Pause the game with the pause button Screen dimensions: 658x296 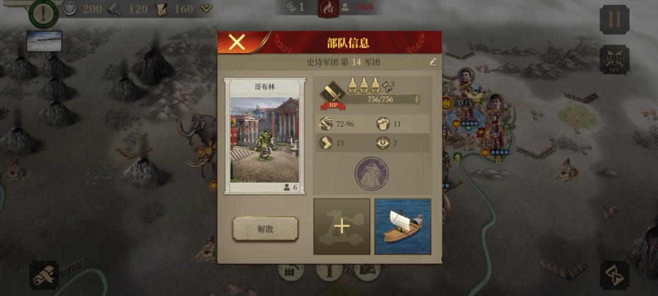pyautogui.click(x=614, y=19)
